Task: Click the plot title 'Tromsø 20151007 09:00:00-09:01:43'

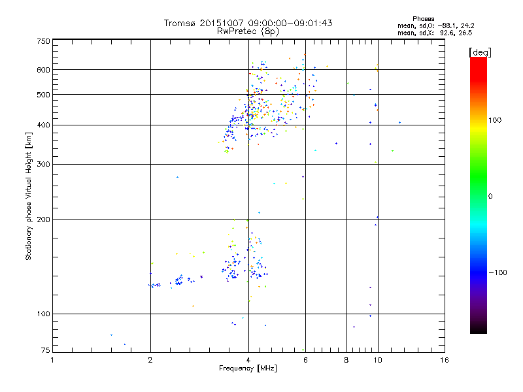Action: point(248,23)
